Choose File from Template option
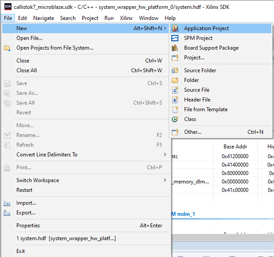The width and height of the screenshot is (274, 257). tap(206, 109)
